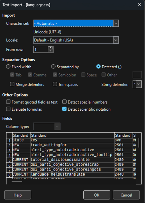Click the Cancel button
Screen dimensions: 145x203
point(126,195)
